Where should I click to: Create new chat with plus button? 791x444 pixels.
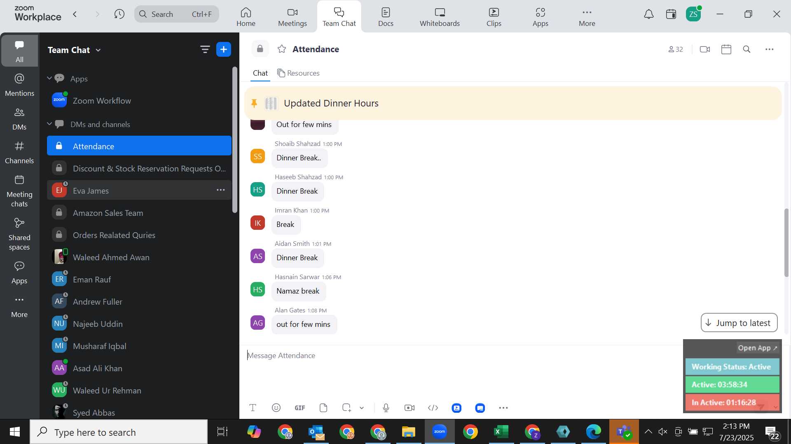click(224, 50)
